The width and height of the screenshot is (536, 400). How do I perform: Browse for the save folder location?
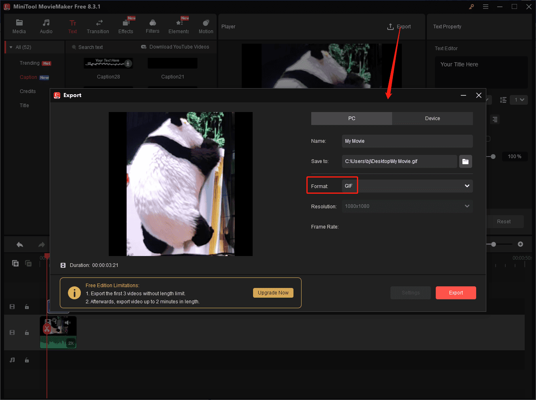click(465, 161)
